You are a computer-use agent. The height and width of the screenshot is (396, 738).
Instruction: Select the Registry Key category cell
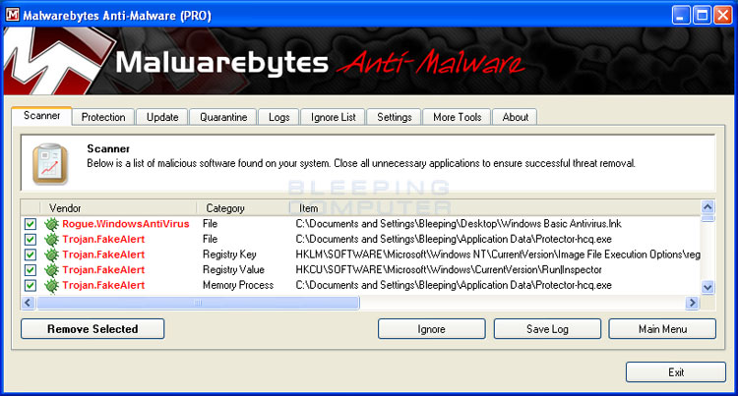point(229,255)
